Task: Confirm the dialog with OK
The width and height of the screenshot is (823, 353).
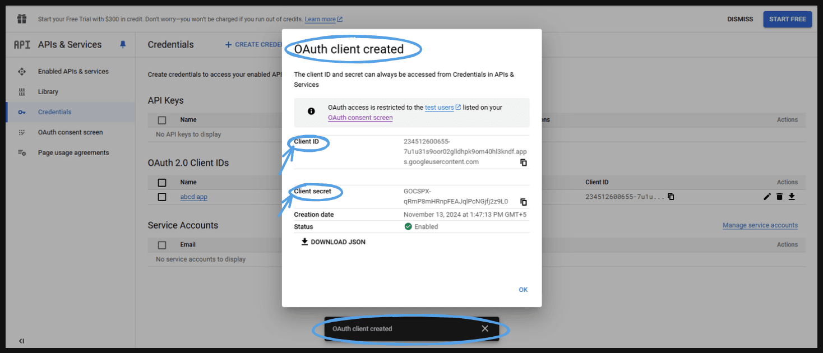Action: tap(523, 290)
